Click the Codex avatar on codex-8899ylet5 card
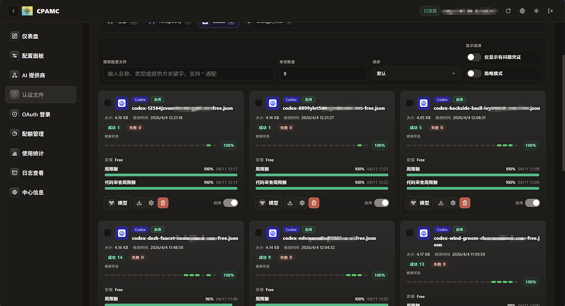Image resolution: width=565 pixels, height=306 pixels. point(273,103)
